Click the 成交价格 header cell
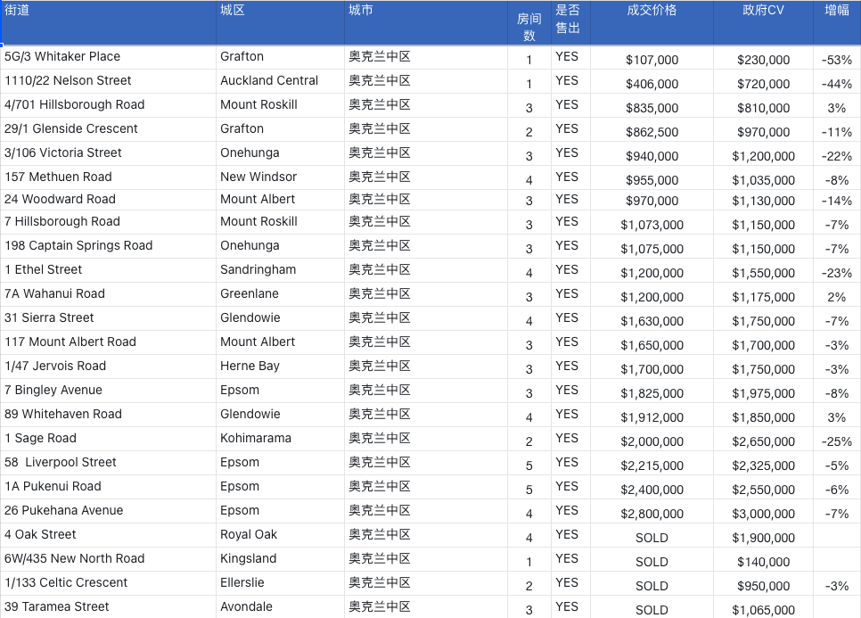 click(652, 22)
